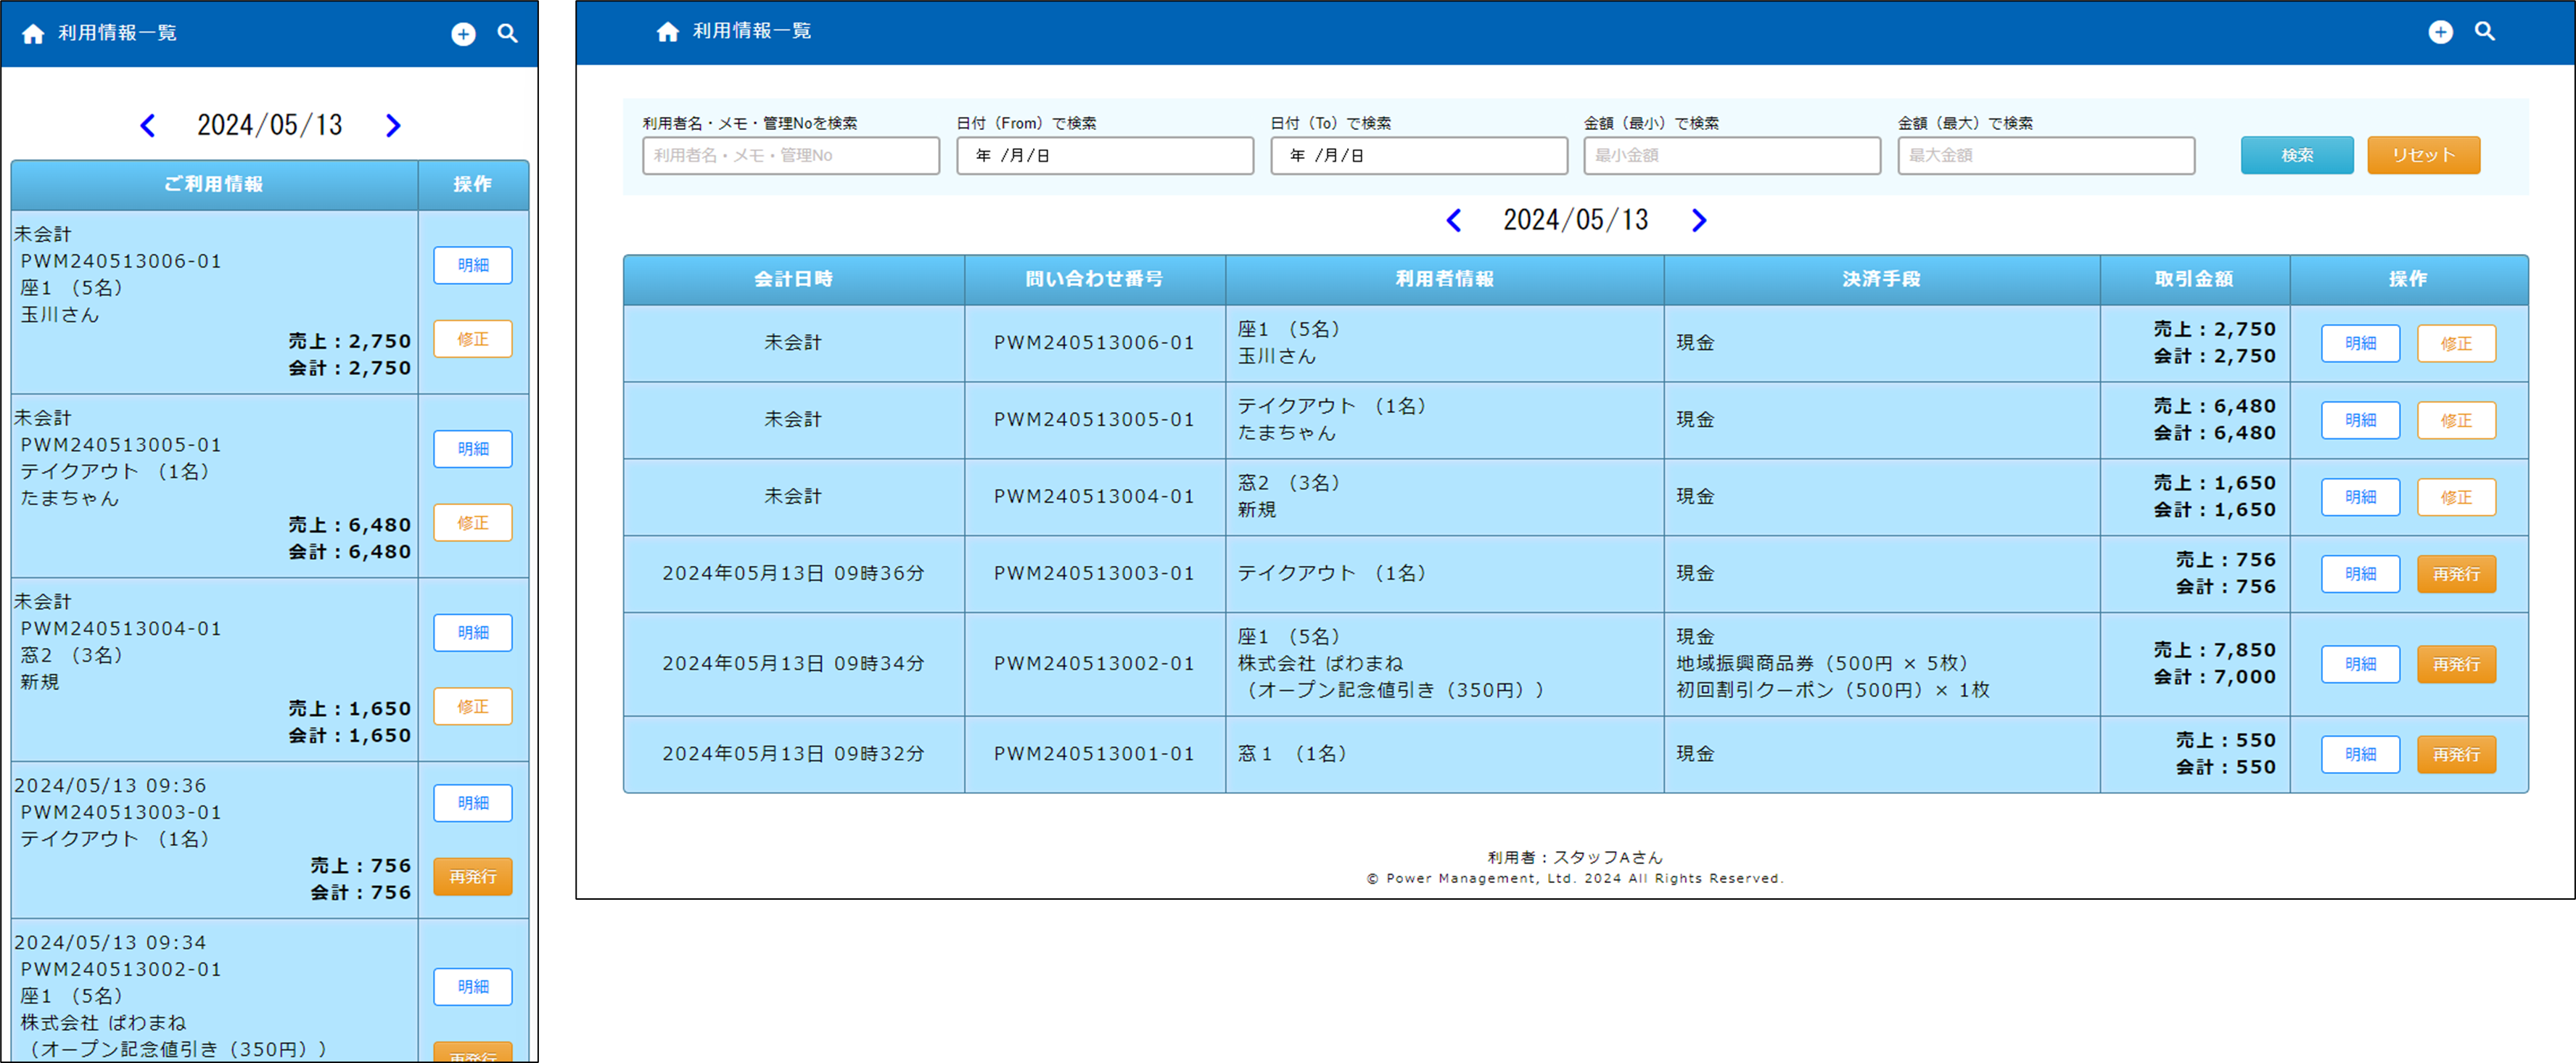
Task: Focus the 利用者名・メモ・管理No search field
Action: pyautogui.click(x=790, y=156)
